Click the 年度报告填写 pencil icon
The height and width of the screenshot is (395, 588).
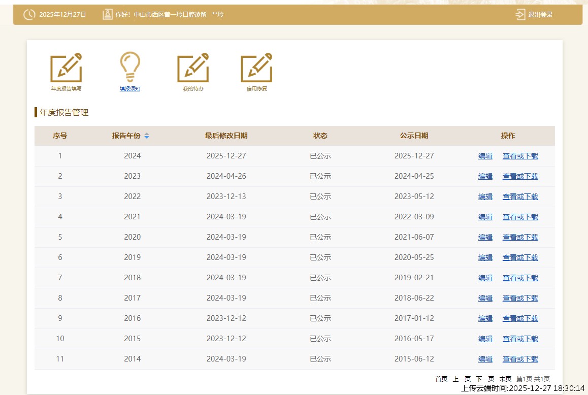pos(66,68)
